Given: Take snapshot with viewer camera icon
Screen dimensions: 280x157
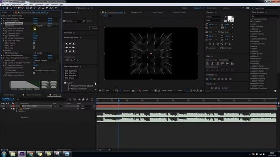Looking at the screenshot, I should tap(133, 91).
